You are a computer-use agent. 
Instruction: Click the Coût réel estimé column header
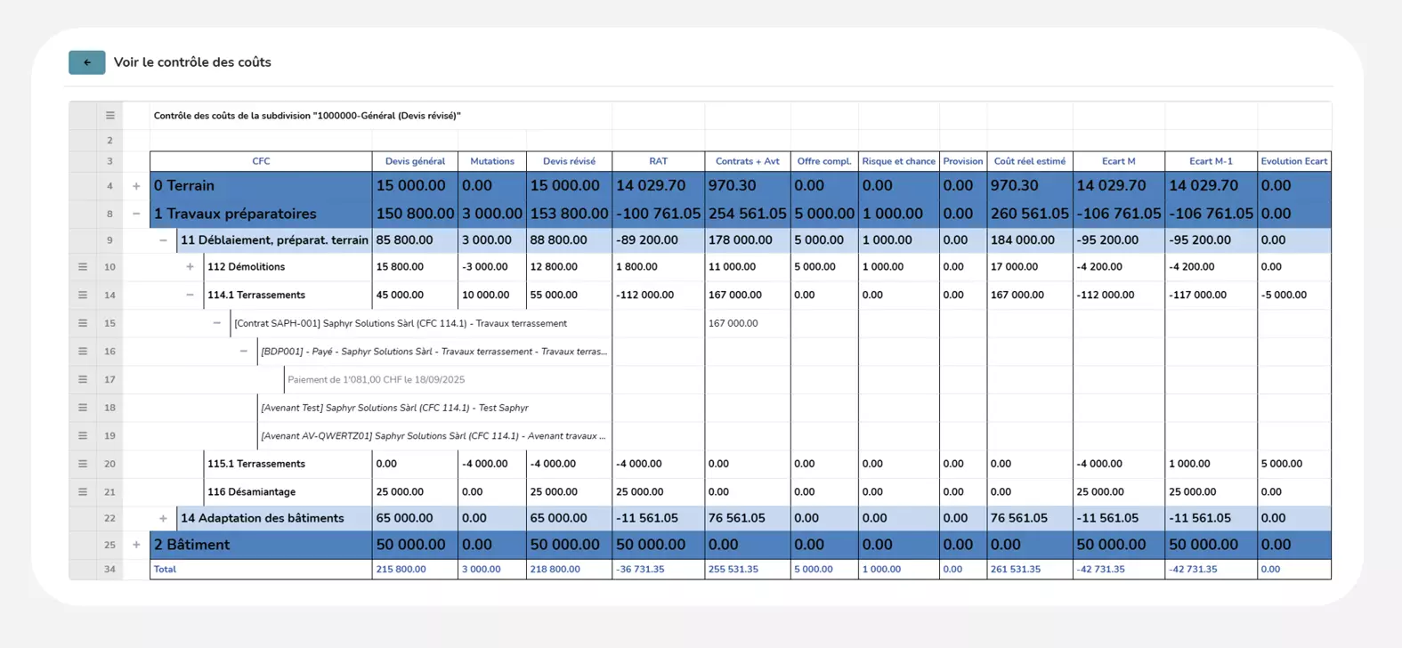click(x=1029, y=161)
